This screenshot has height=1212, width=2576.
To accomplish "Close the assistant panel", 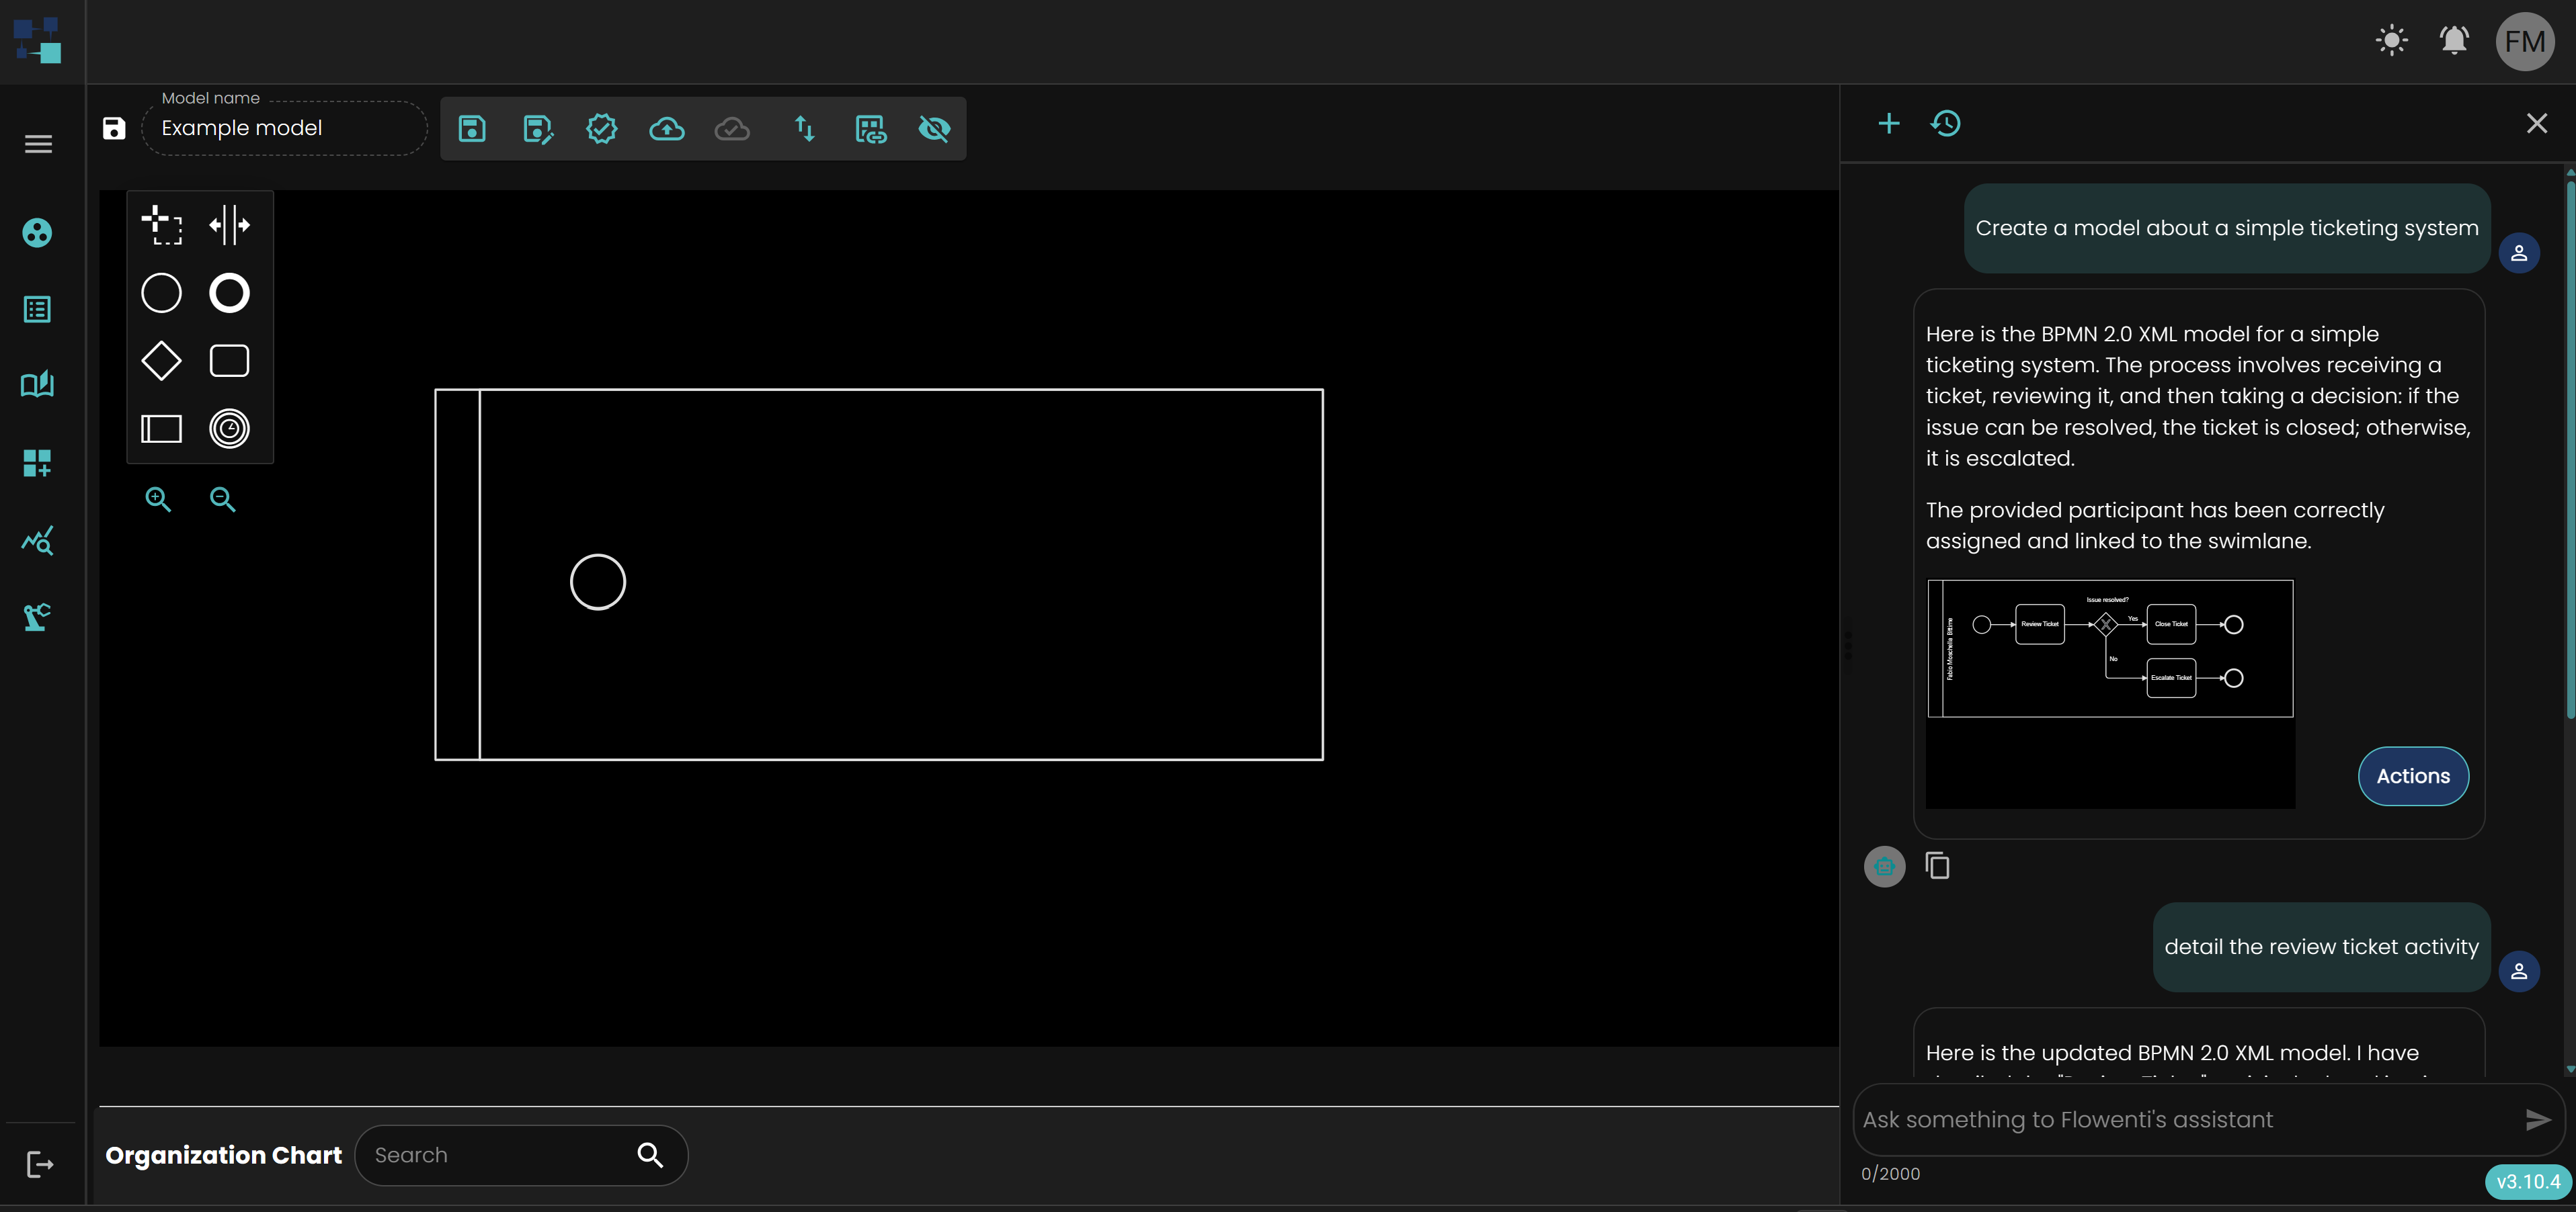I will pos(2537,124).
